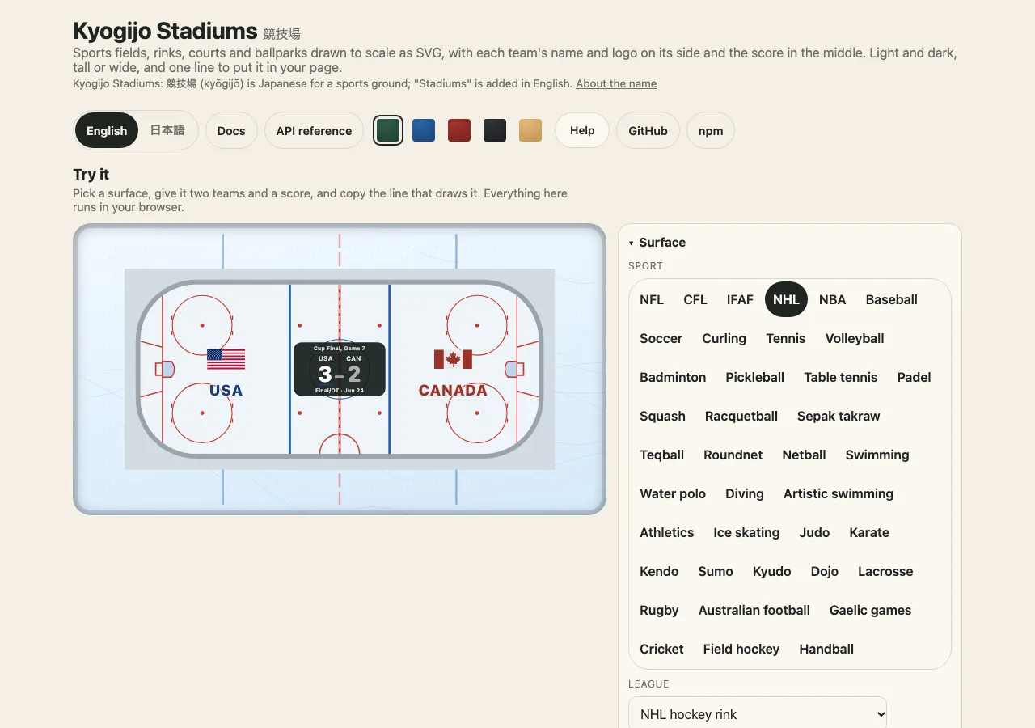This screenshot has width=1035, height=728.
Task: Select Australian football option
Action: click(x=754, y=610)
